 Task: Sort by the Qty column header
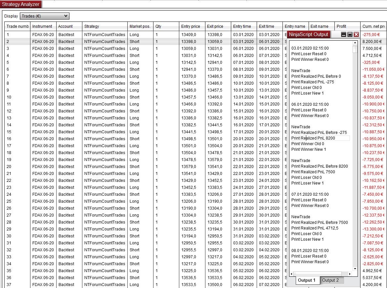click(x=166, y=26)
